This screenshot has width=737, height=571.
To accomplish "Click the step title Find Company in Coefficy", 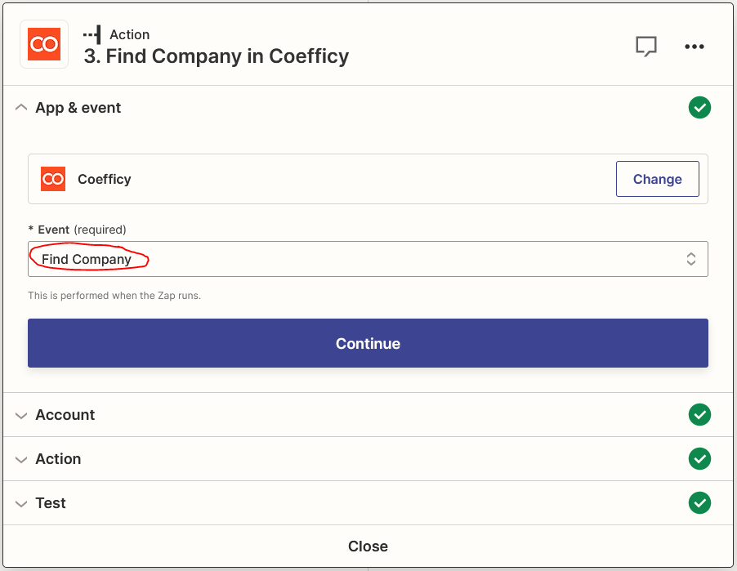I will coord(217,56).
